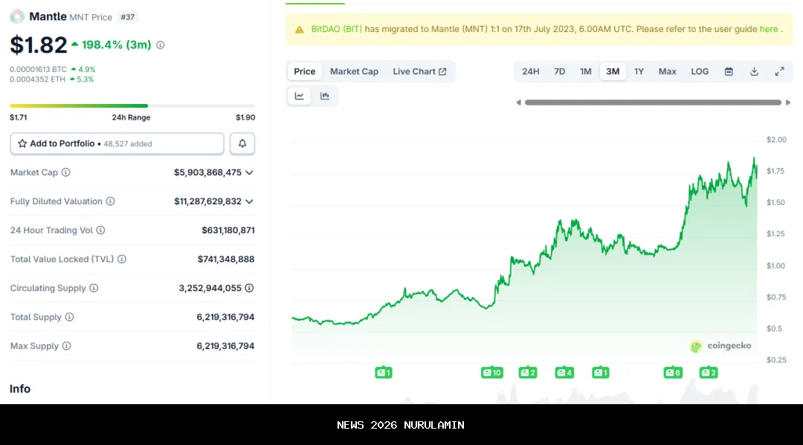Open the user guide 'here' link

[768, 29]
